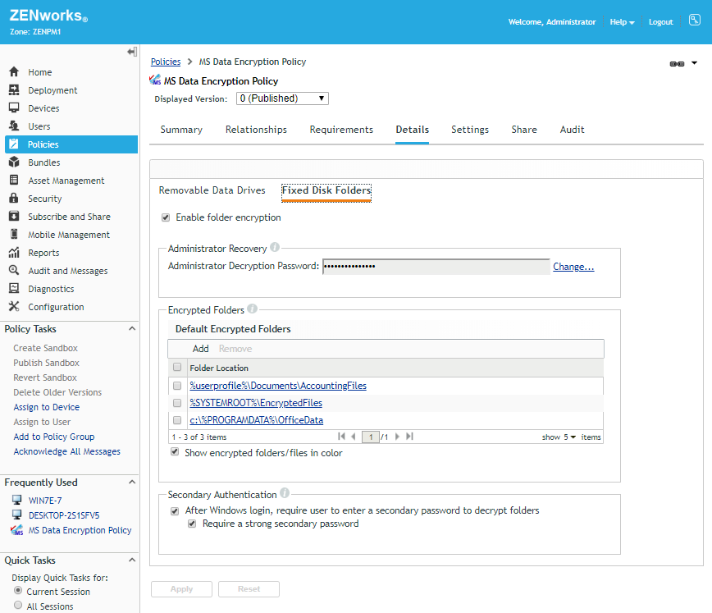
Task: Open Administrator Recovery info icon
Action: coord(275,247)
